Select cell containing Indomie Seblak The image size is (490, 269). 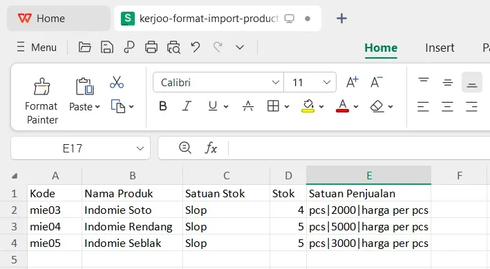(133, 243)
